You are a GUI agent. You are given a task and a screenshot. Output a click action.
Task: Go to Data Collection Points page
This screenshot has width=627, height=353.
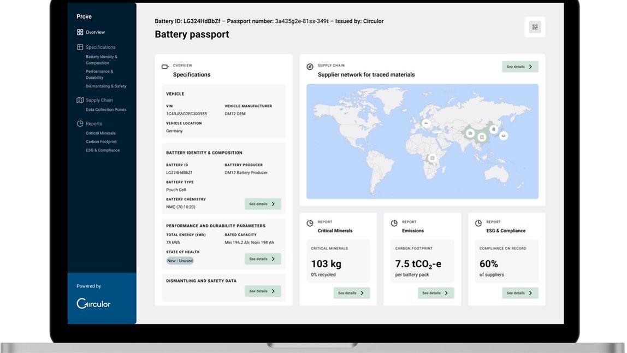(106, 110)
